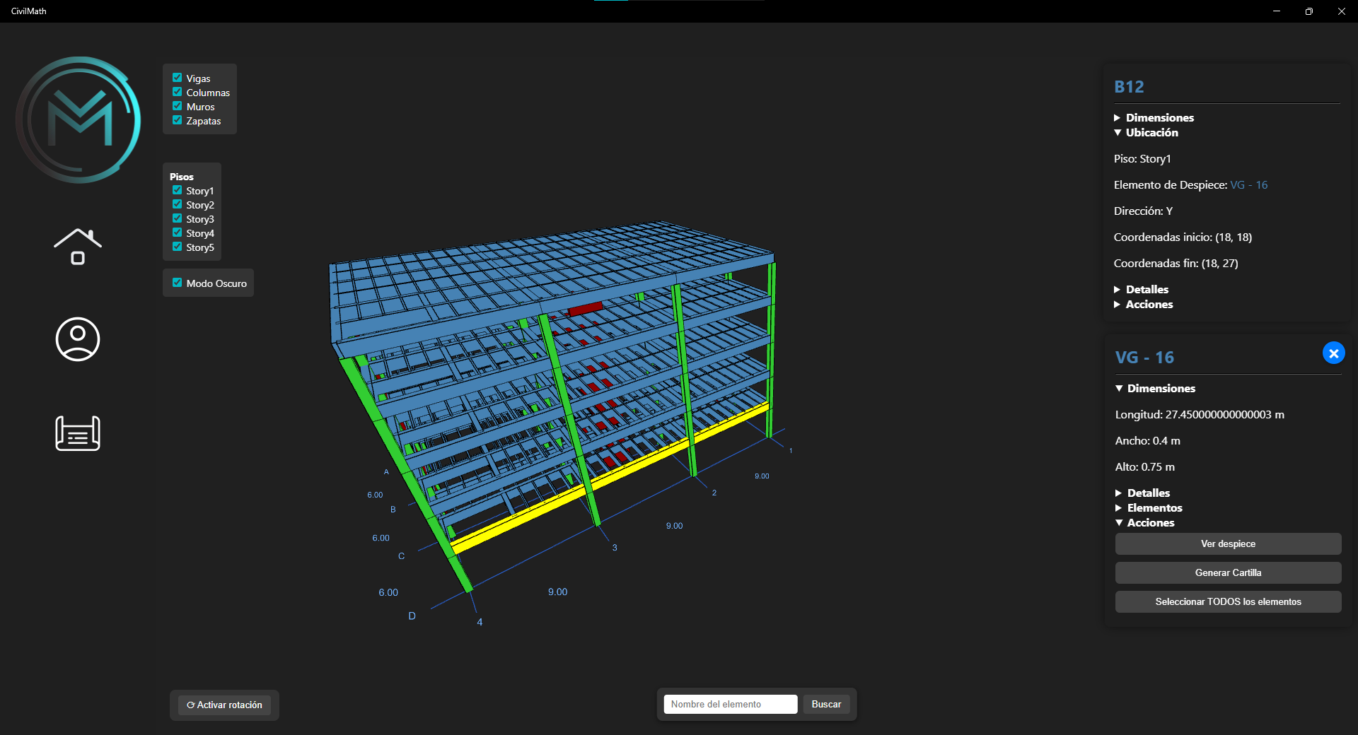
Task: Click the Buscar button
Action: pos(826,704)
